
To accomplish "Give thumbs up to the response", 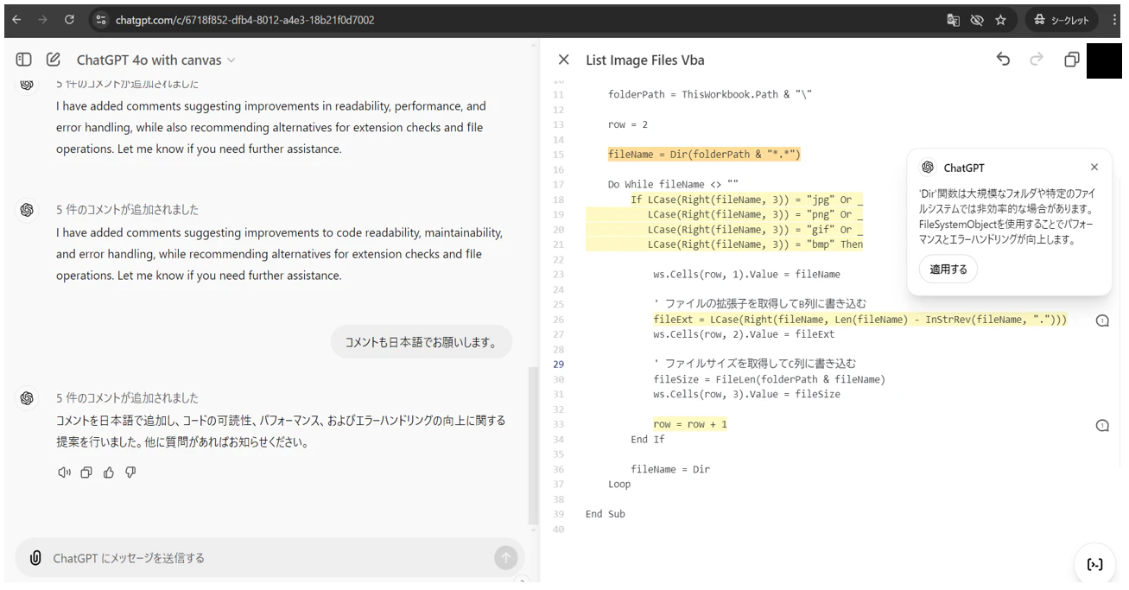I will tap(109, 473).
